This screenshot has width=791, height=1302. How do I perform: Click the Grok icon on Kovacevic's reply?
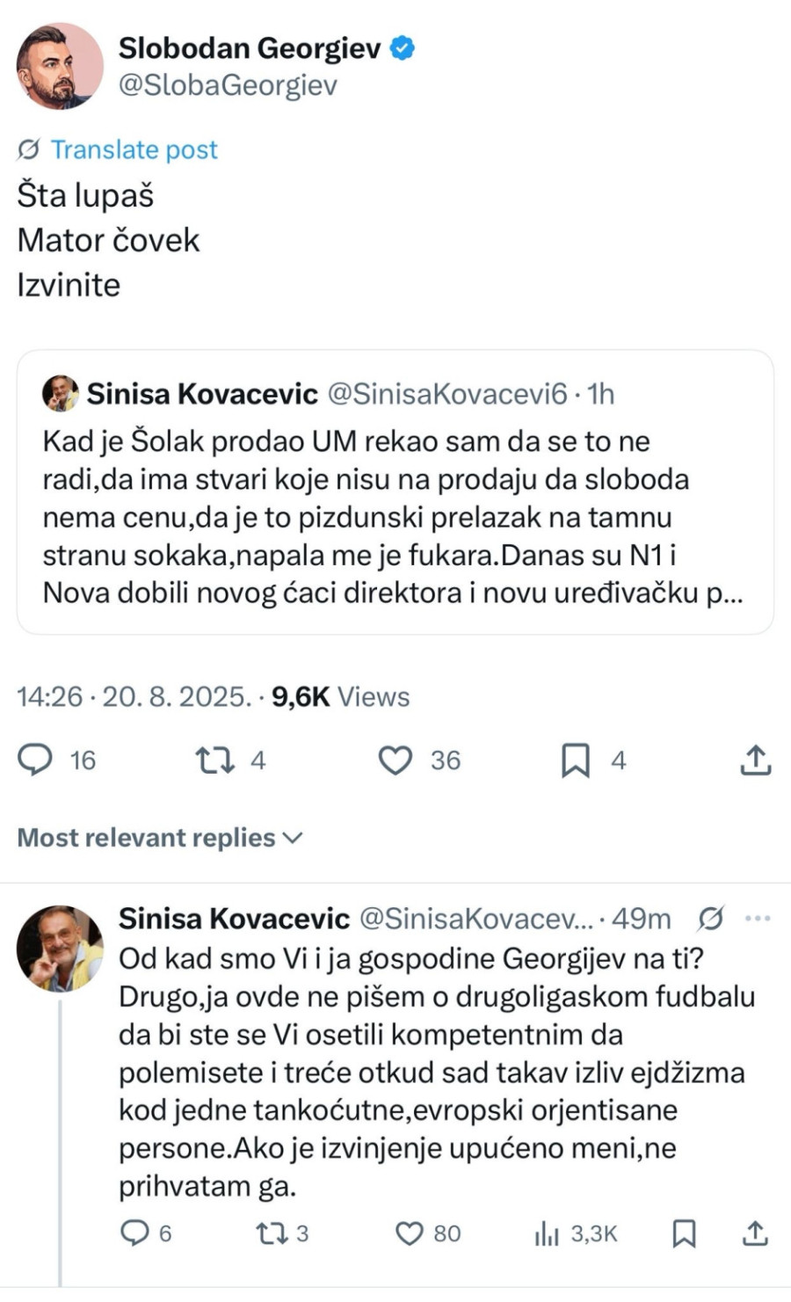point(710,919)
